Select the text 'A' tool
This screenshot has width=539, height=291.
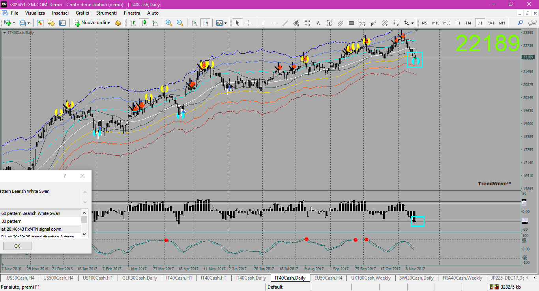tap(318, 23)
